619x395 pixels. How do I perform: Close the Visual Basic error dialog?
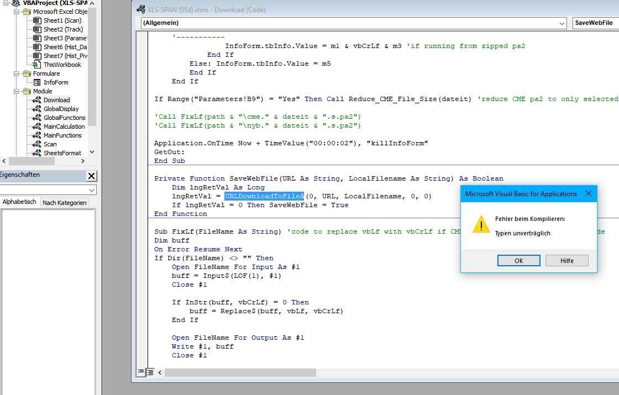point(588,194)
